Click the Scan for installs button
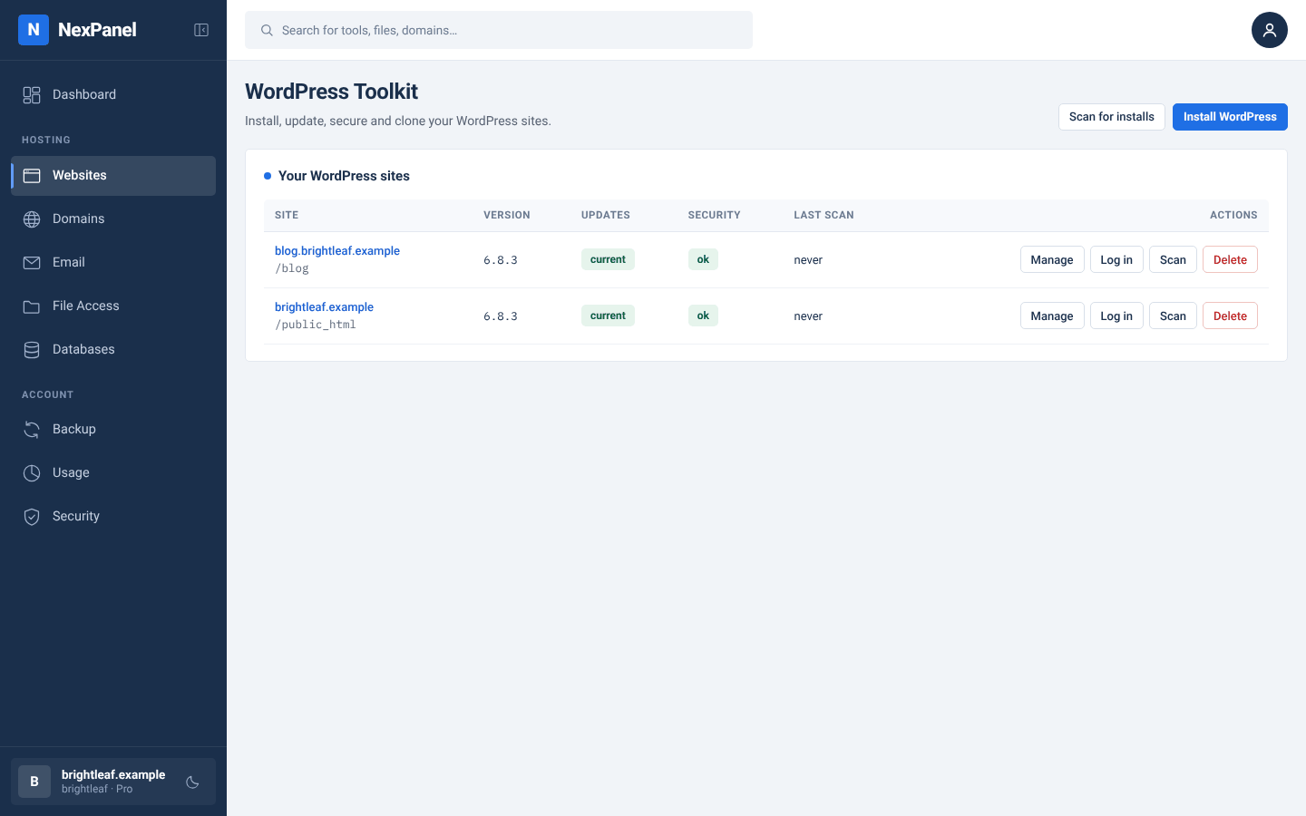This screenshot has width=1306, height=816. (x=1112, y=117)
